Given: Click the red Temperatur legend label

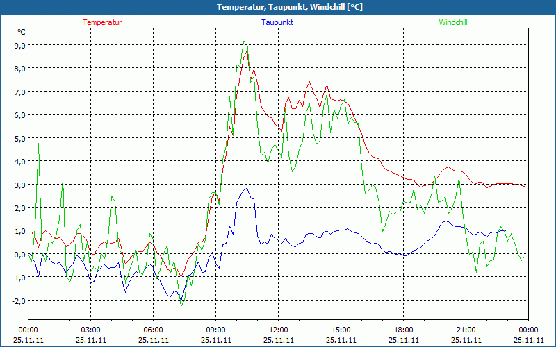Looking at the screenshot, I should [102, 22].
